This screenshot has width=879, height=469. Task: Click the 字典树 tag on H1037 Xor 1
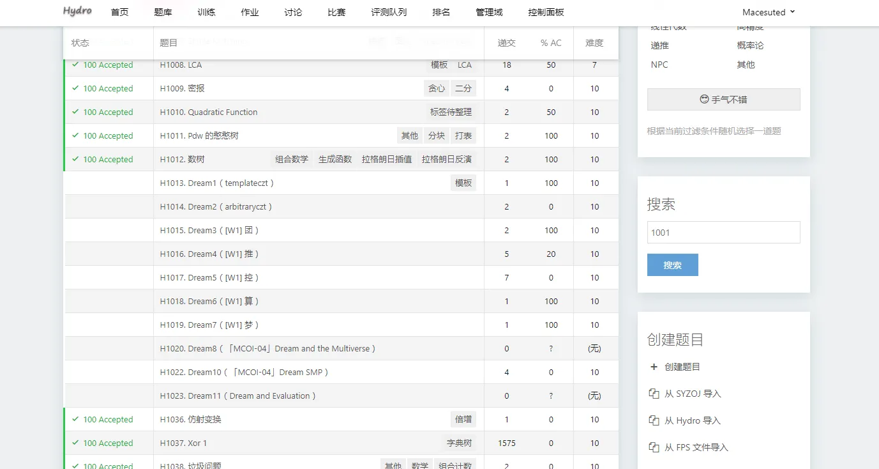459,443
